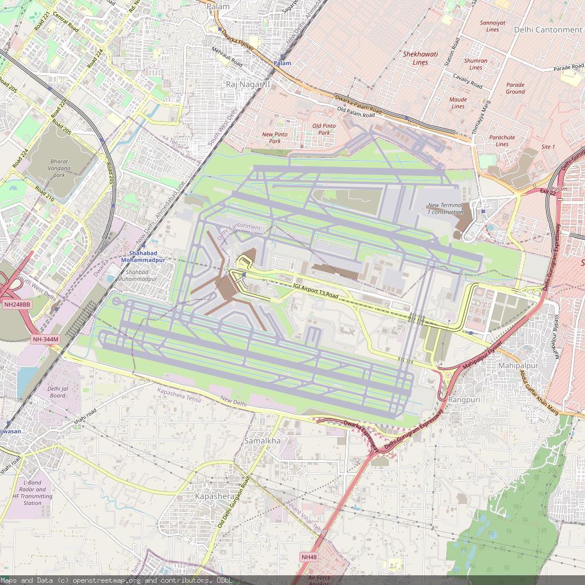Image resolution: width=585 pixels, height=585 pixels.
Task: Click the Mehrauli Road label
Action: point(227,57)
